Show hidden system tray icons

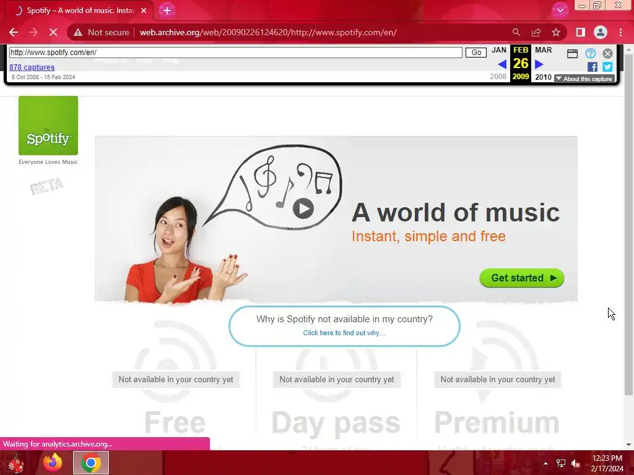545,463
